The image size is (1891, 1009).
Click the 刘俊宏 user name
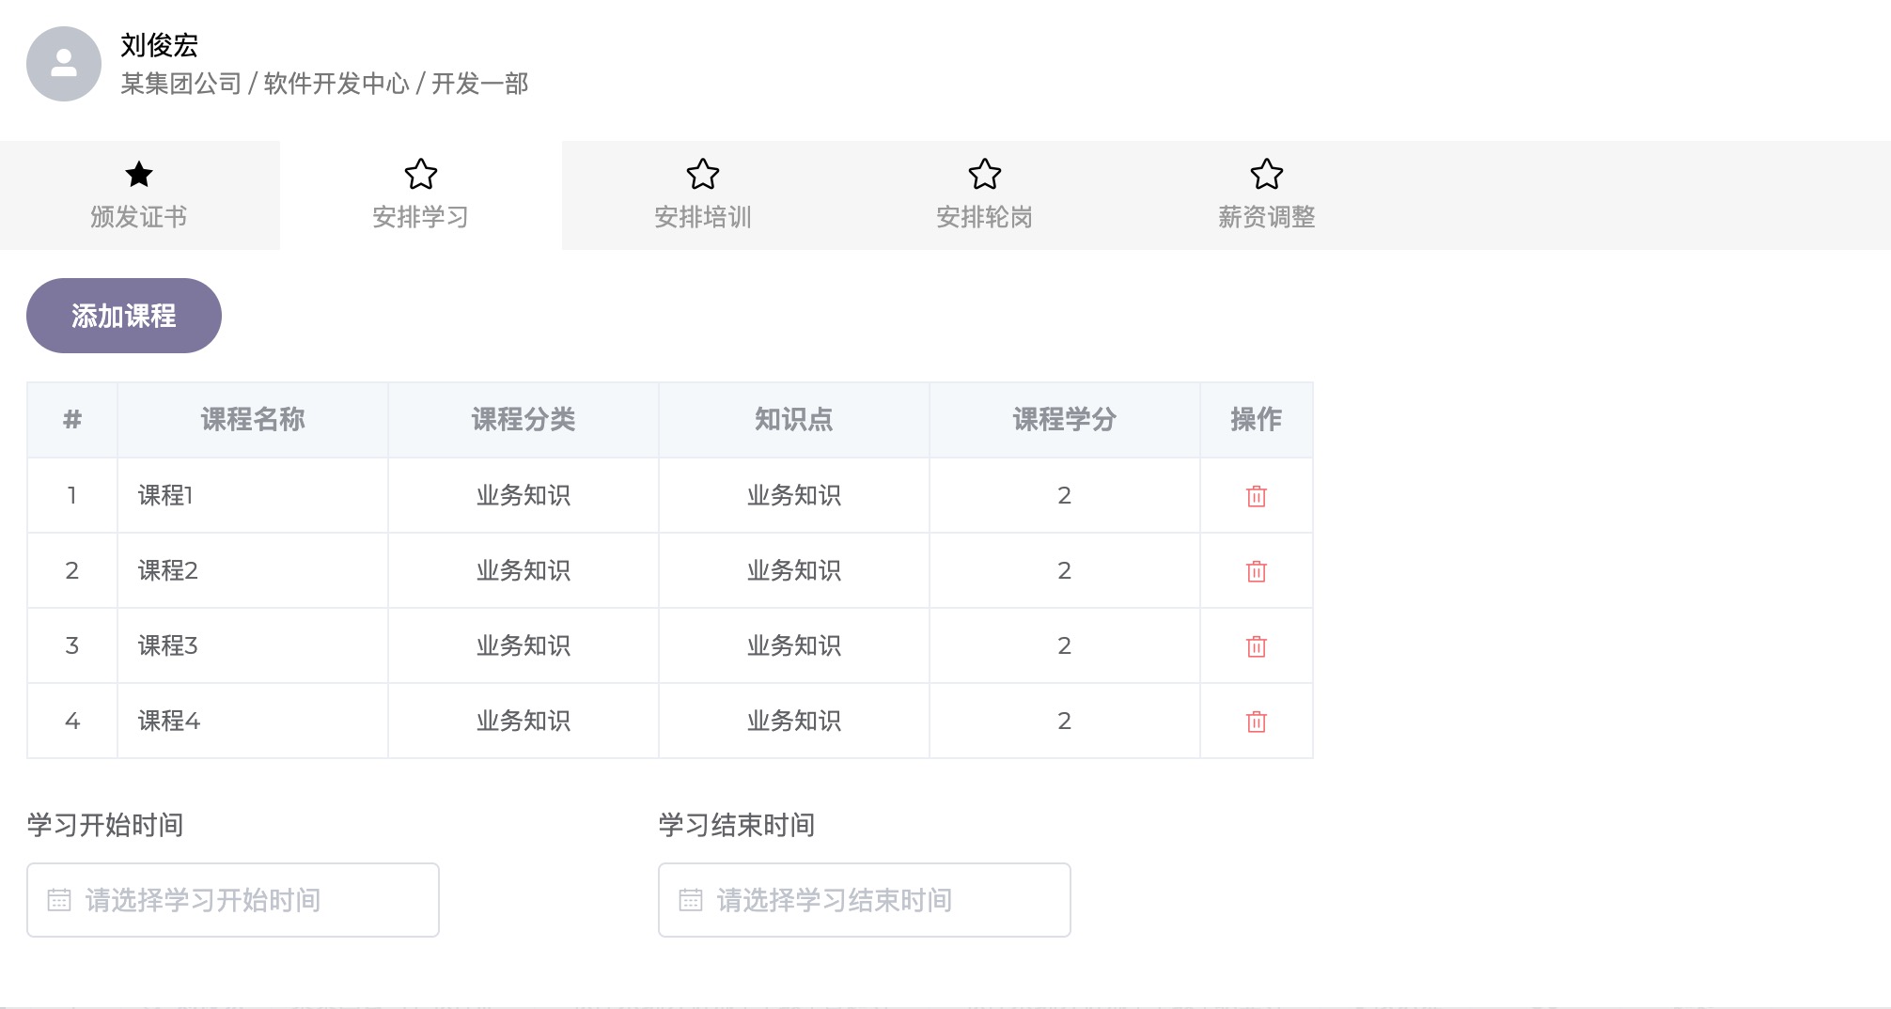tap(159, 45)
